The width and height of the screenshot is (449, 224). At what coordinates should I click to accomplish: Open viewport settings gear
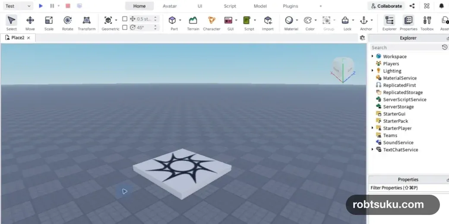[362, 38]
